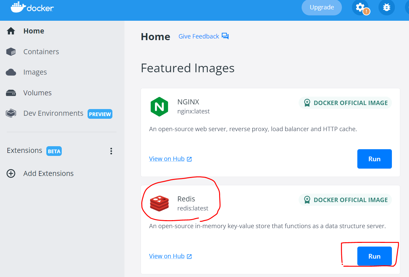Click the Home page heading

tap(155, 37)
